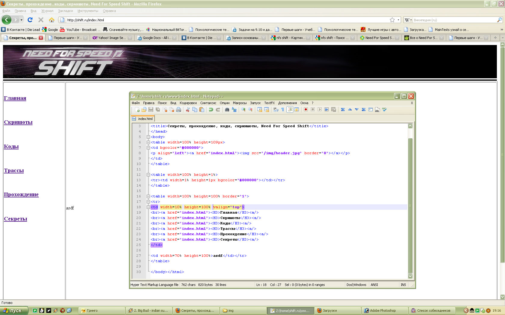Click Run macro multiple times icon

326,109
